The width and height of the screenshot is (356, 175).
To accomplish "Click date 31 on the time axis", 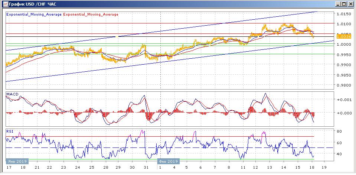I will 146,168.
